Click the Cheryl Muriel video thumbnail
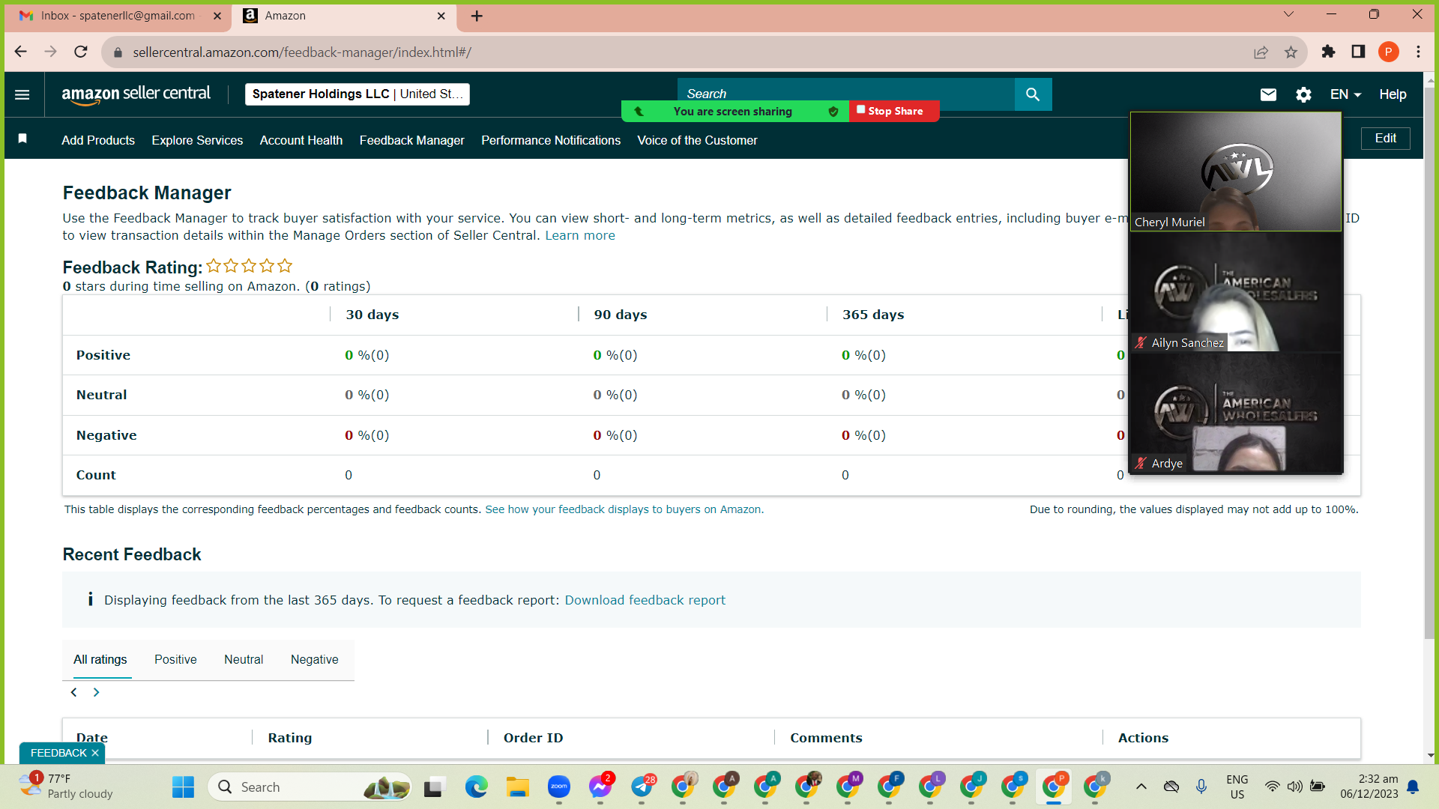Viewport: 1439px width, 809px height. pos(1236,172)
